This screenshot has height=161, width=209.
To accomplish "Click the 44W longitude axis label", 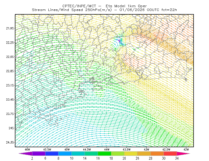I will pyautogui.click(x=107, y=150).
